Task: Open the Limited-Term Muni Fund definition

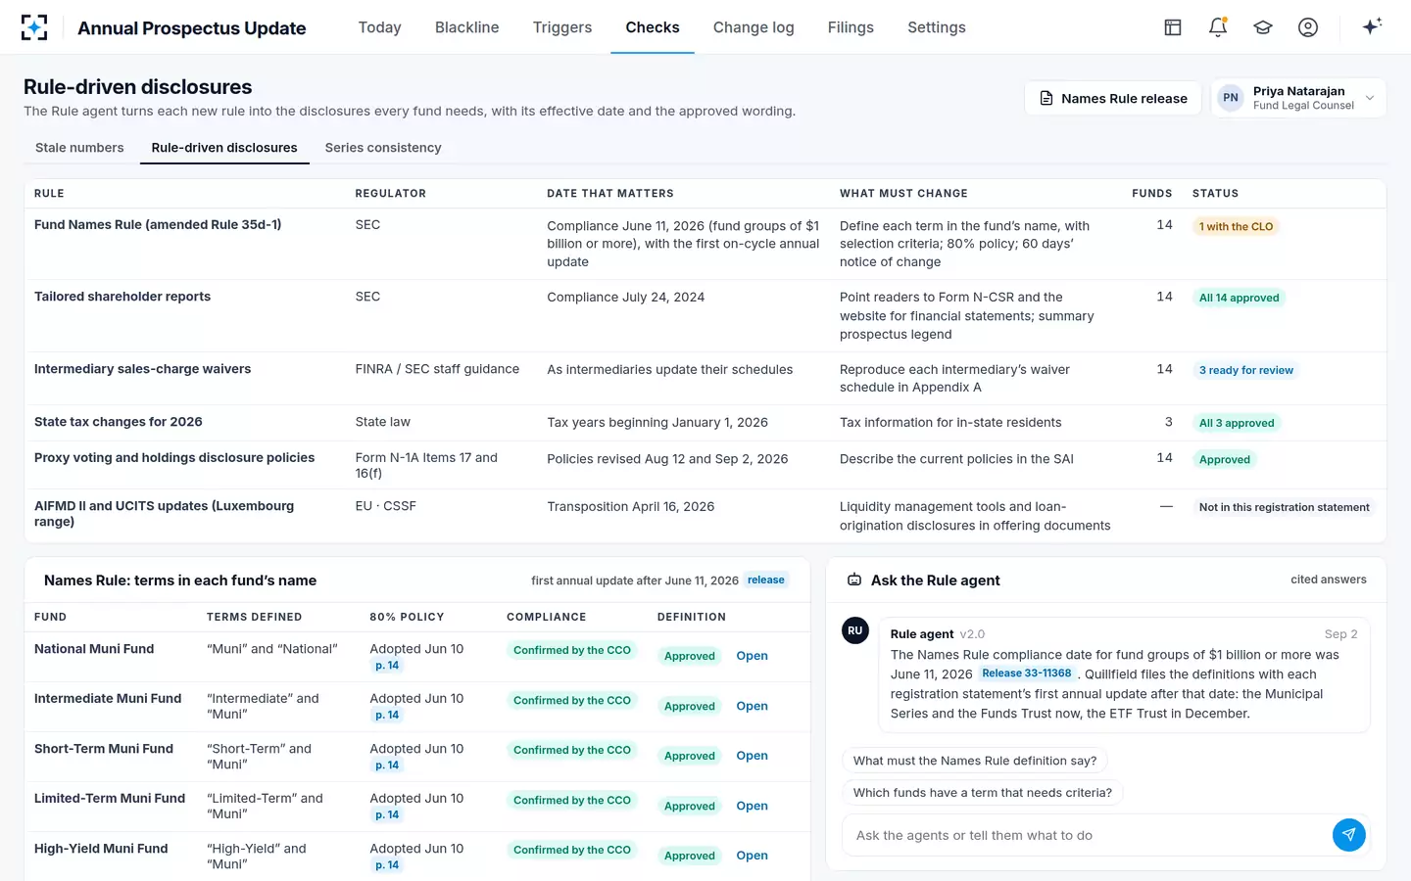Action: (752, 806)
